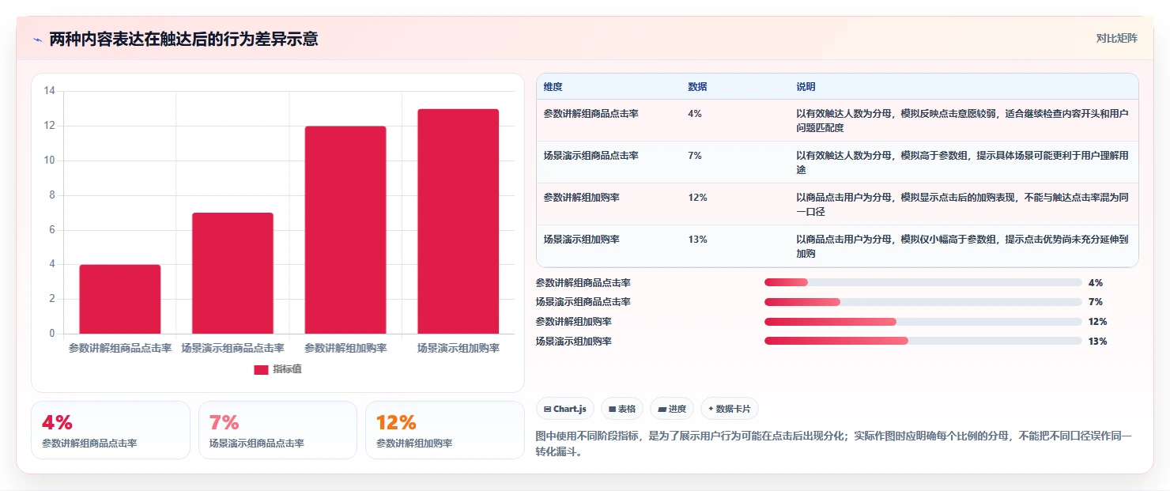Click the 7% value in the table
The height and width of the screenshot is (491, 1170).
[x=695, y=156]
